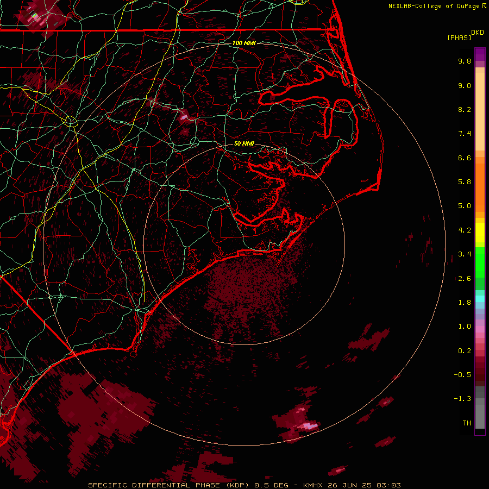
Task: Click the 0.2 value on the color scale
Action: click(465, 351)
